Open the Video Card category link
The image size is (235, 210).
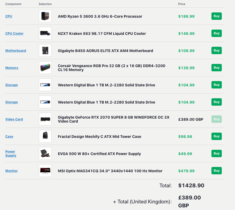14,119
